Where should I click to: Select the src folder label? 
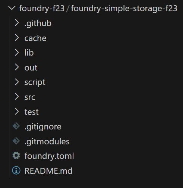coord(30,97)
